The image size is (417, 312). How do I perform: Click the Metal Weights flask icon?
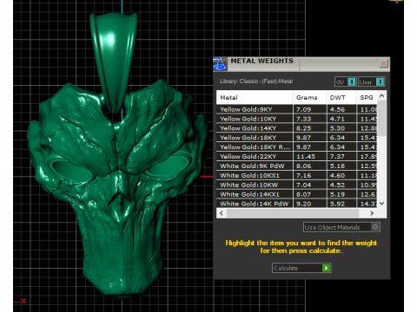220,64
